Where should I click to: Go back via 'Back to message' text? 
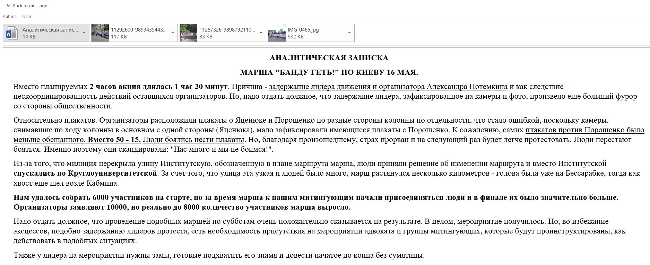[30, 6]
